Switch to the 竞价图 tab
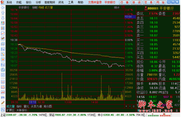181x117 pixels. [48, 106]
